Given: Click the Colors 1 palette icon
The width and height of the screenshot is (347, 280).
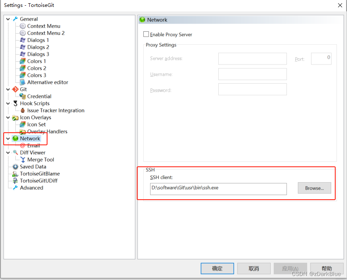Looking at the screenshot, I should click(x=23, y=61).
